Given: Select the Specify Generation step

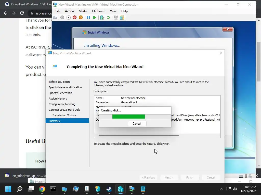Looking at the screenshot, I should (x=60, y=93).
